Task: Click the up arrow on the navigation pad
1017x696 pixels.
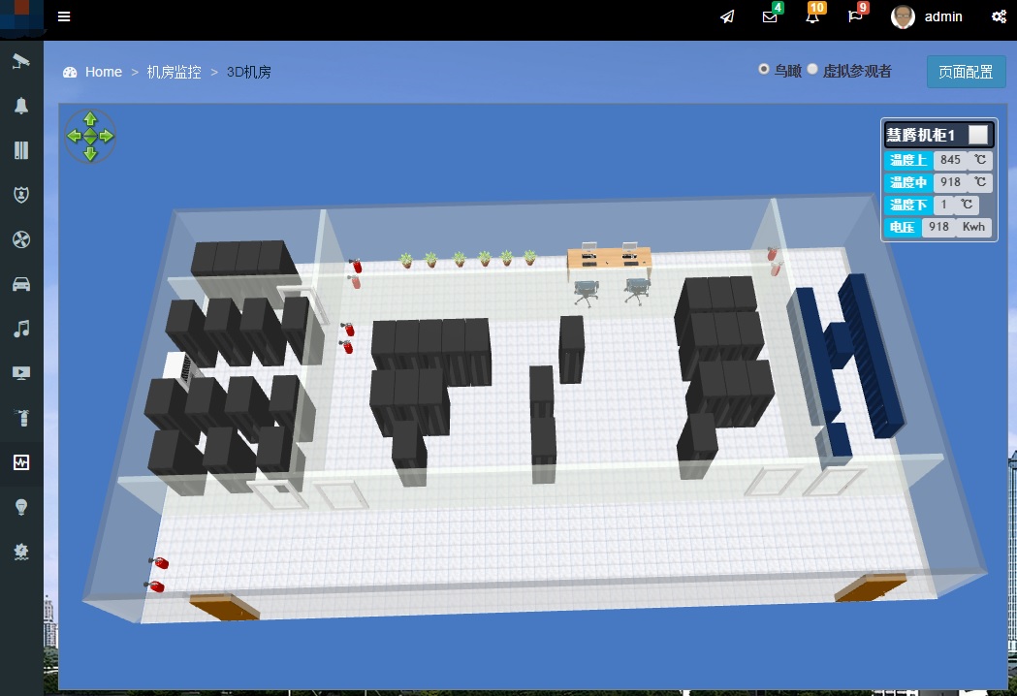Action: click(x=90, y=118)
